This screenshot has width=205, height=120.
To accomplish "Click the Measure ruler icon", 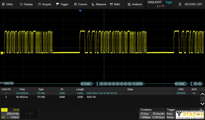I will 93,4.
